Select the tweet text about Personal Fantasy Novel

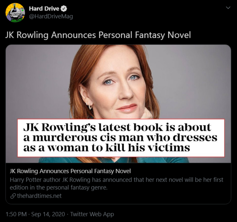pos(98,35)
